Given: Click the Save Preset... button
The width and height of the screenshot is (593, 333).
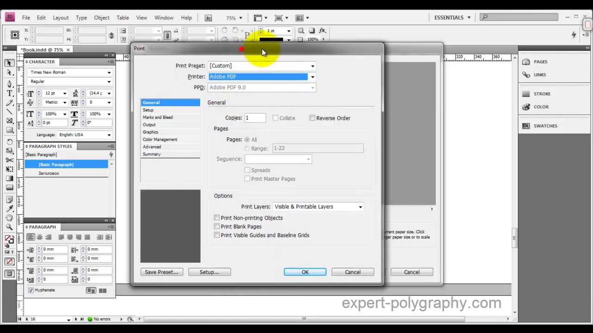Looking at the screenshot, I should [162, 272].
